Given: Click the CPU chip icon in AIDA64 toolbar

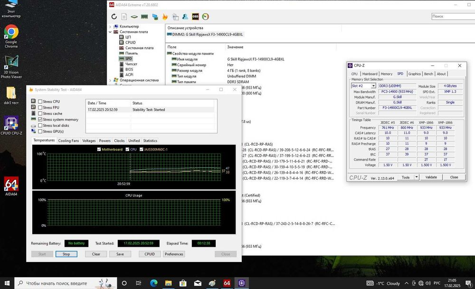Looking at the screenshot, I should (x=134, y=17).
